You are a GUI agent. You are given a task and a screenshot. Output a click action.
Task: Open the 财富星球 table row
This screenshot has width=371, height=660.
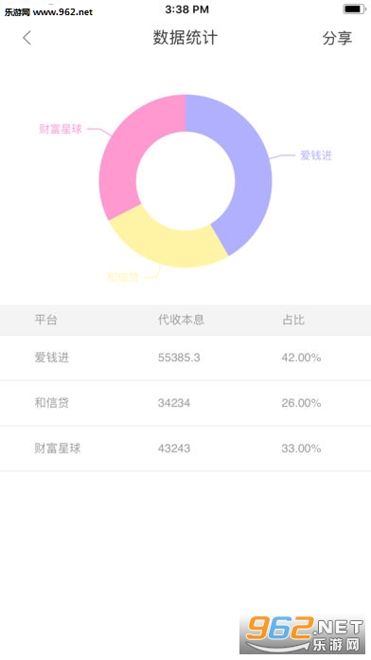tap(185, 449)
